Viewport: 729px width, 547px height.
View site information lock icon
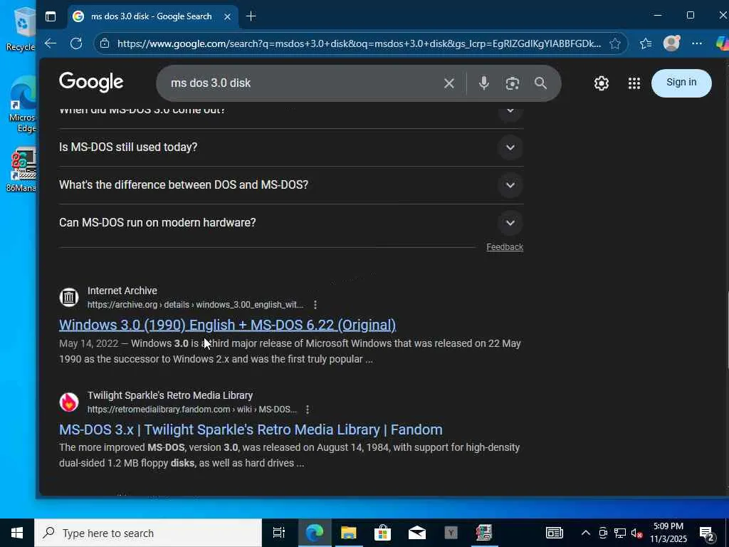point(105,43)
